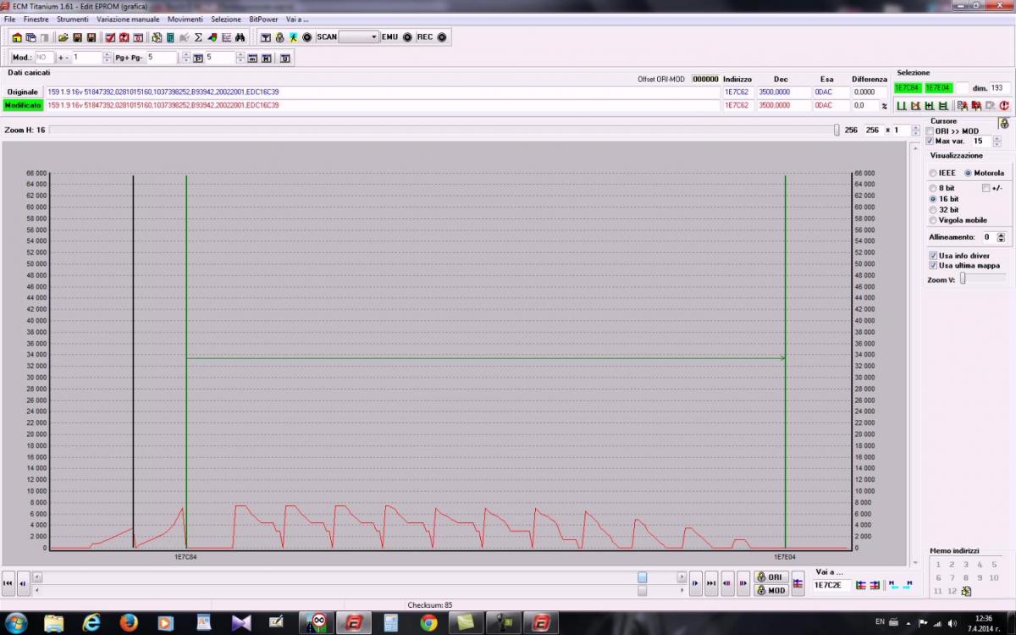Click the first green selection marker icon
Viewport: 1016px width, 635px height.
point(902,106)
